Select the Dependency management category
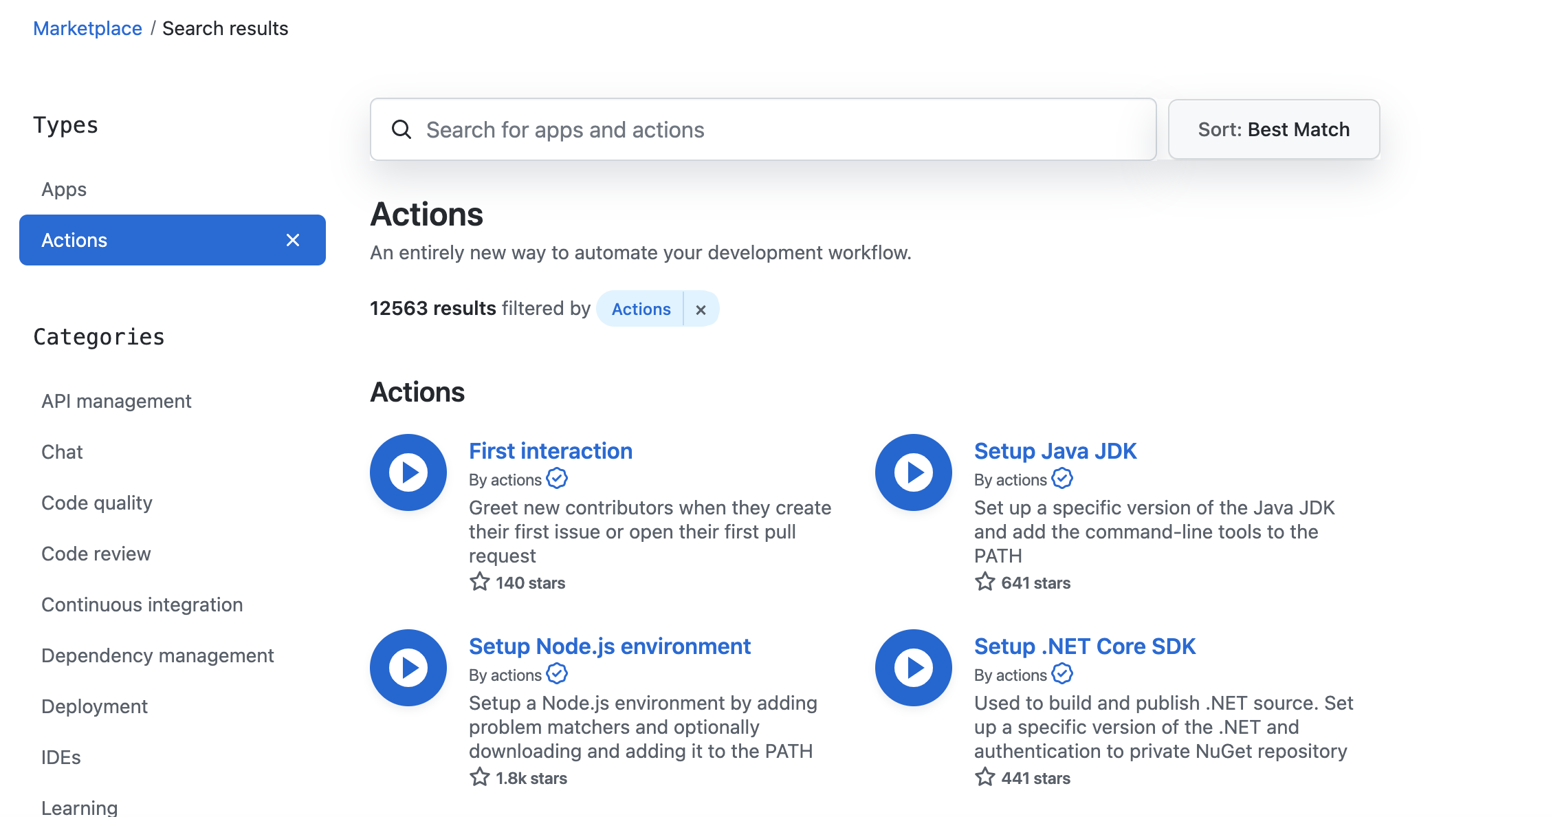1551x817 pixels. (x=157, y=655)
